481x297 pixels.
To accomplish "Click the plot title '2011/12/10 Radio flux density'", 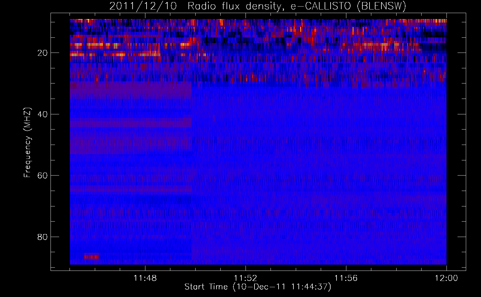I will tap(258, 6).
